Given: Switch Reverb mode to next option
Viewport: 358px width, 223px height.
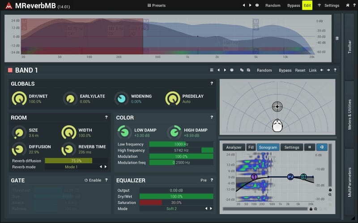Looking at the screenshot, I should [x=106, y=167].
